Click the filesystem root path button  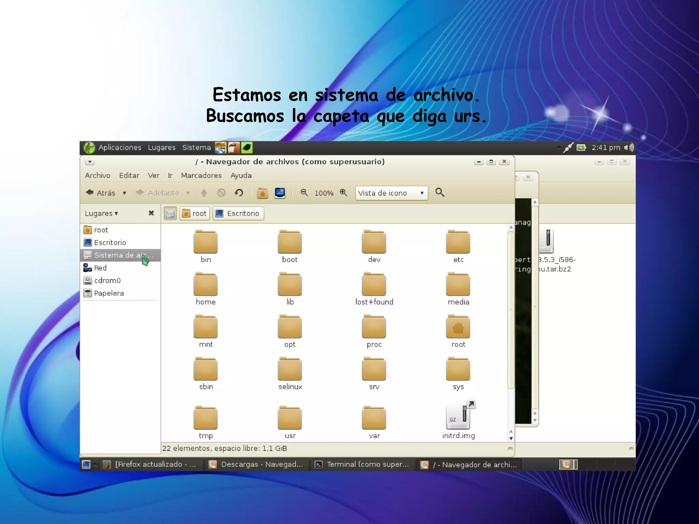coord(170,214)
